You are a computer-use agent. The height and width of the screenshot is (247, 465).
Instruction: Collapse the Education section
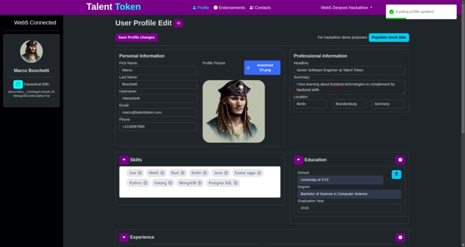[298, 160]
